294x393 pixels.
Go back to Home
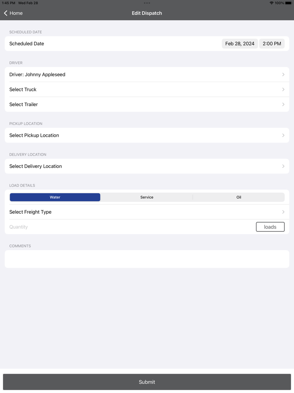click(x=13, y=13)
